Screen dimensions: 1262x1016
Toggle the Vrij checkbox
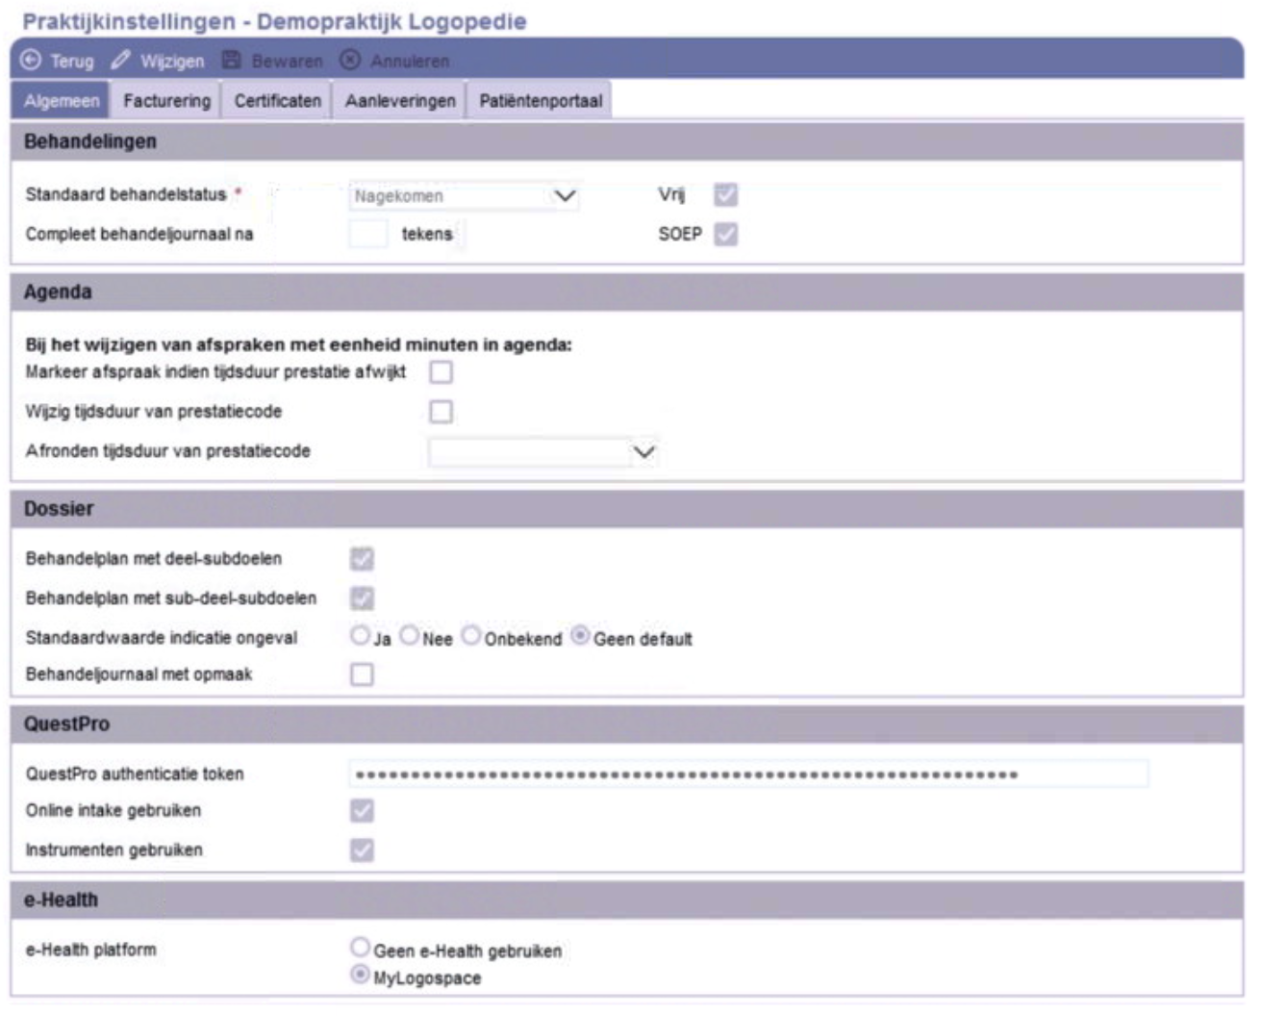point(725,195)
